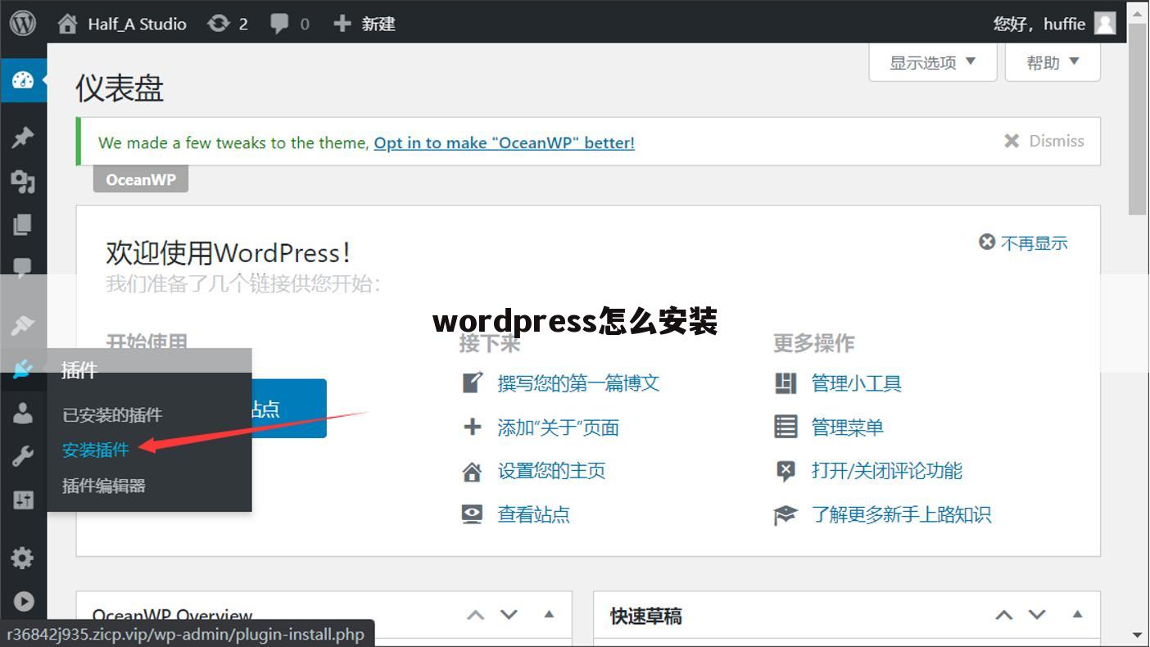The height and width of the screenshot is (647, 1150).
Task: Move 快速草稿 widget down
Action: pos(1037,615)
